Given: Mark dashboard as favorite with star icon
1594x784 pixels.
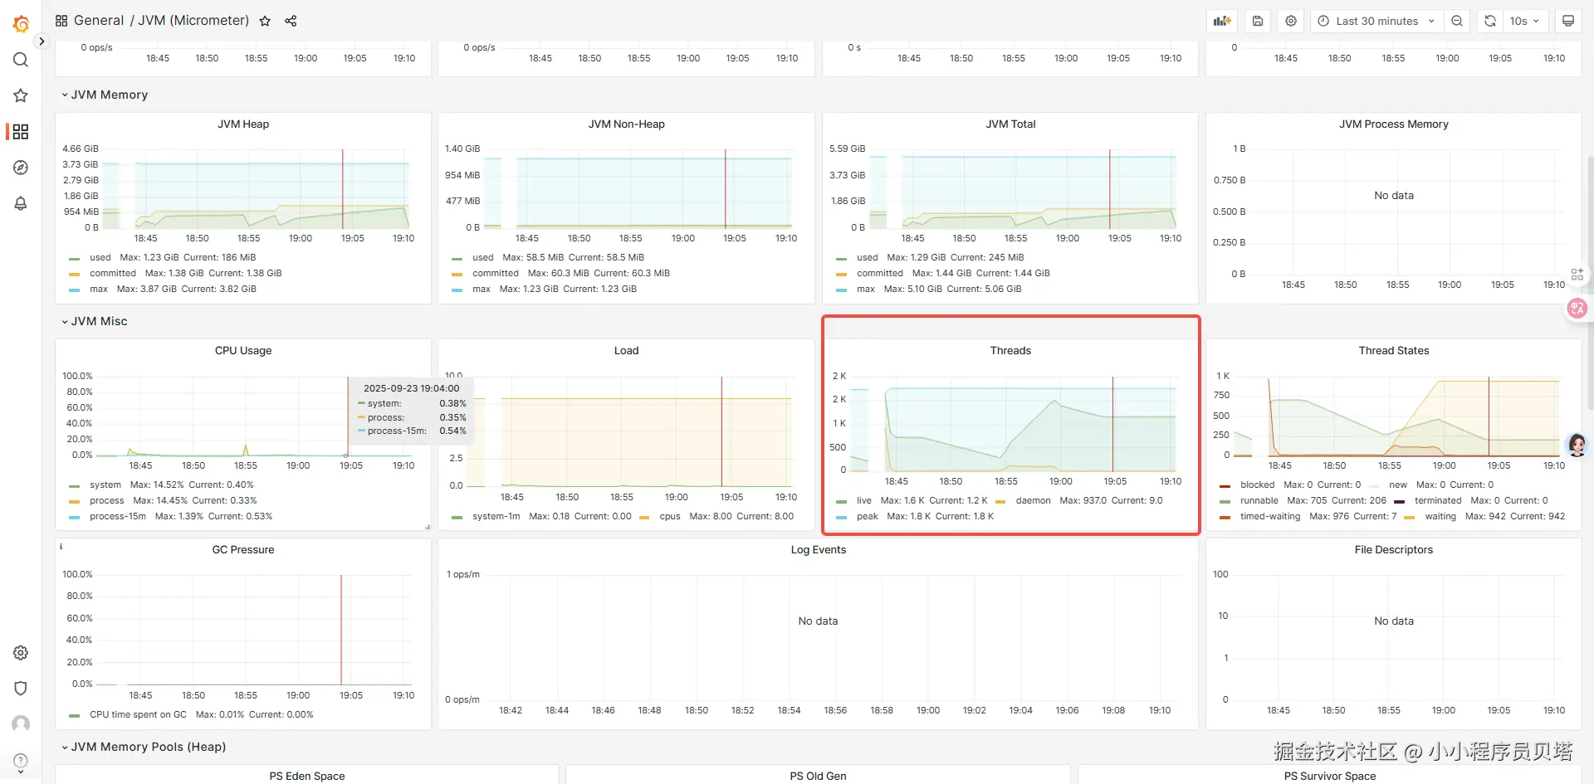Looking at the screenshot, I should point(265,21).
